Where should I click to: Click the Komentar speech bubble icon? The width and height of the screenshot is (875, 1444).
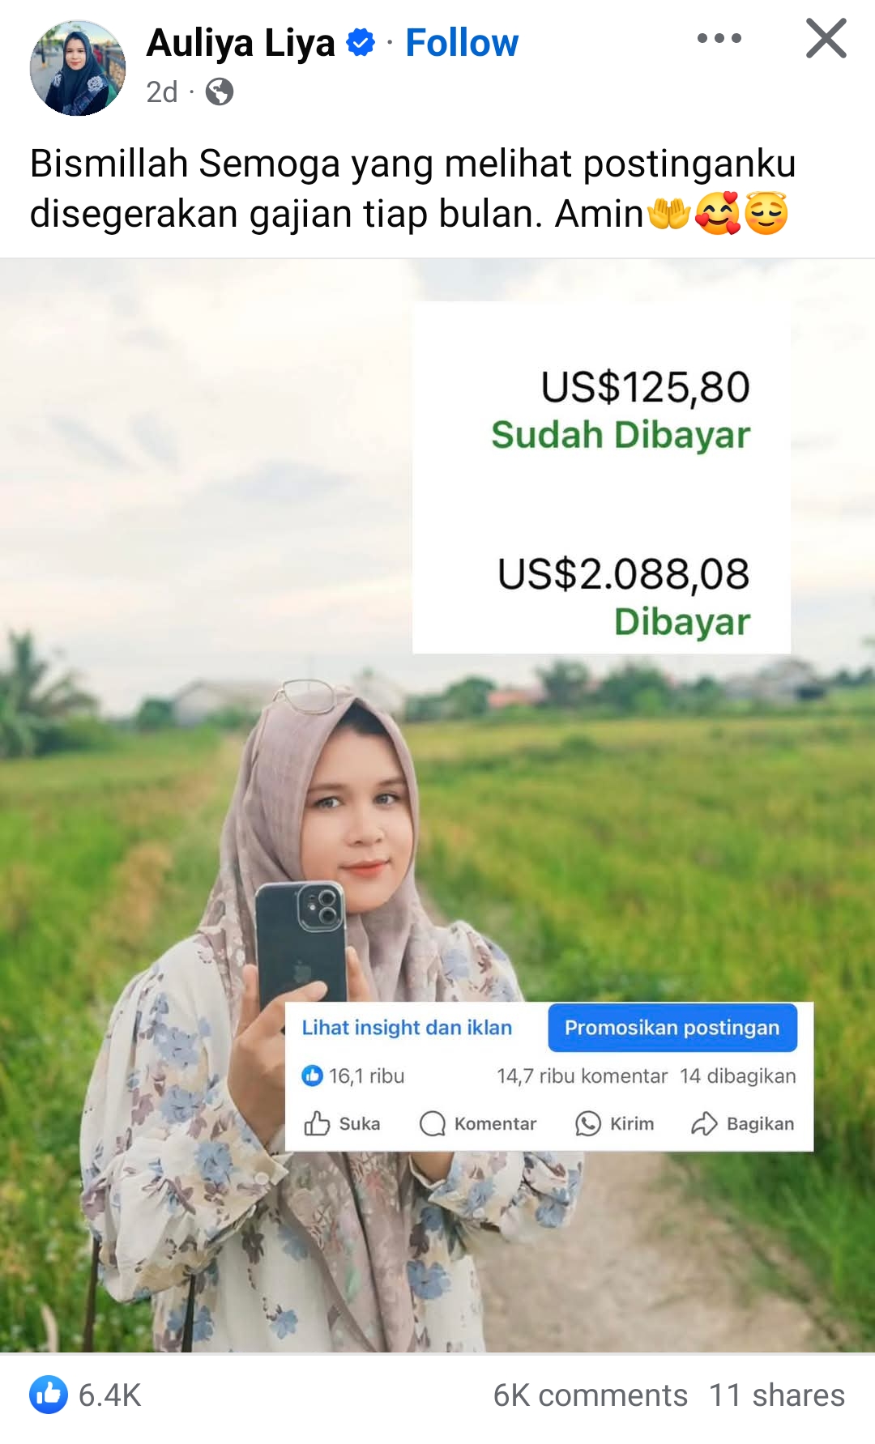click(433, 1123)
